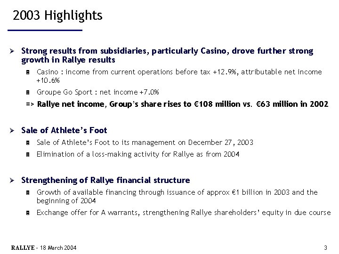Click the 'Elimination of a loss-making activity' text
Viewport: 339px width, 254px height.
pos(138,154)
